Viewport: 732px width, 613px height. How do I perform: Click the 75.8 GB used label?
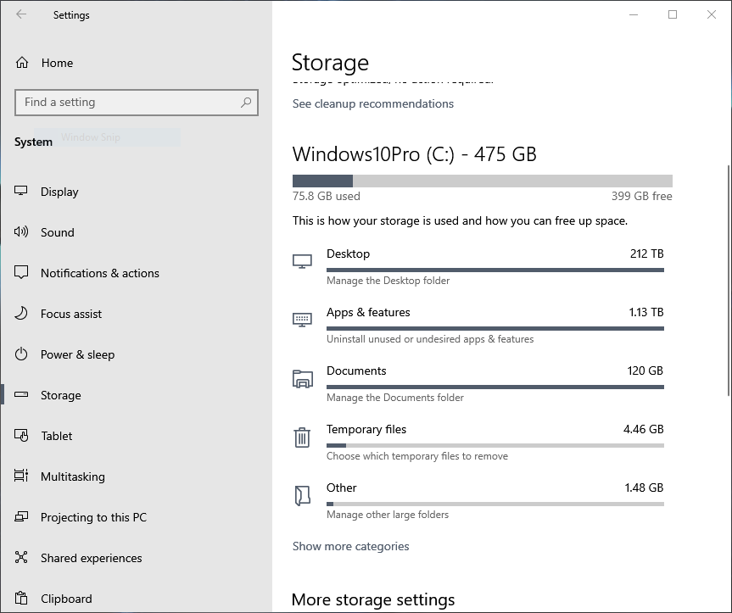[x=327, y=196]
